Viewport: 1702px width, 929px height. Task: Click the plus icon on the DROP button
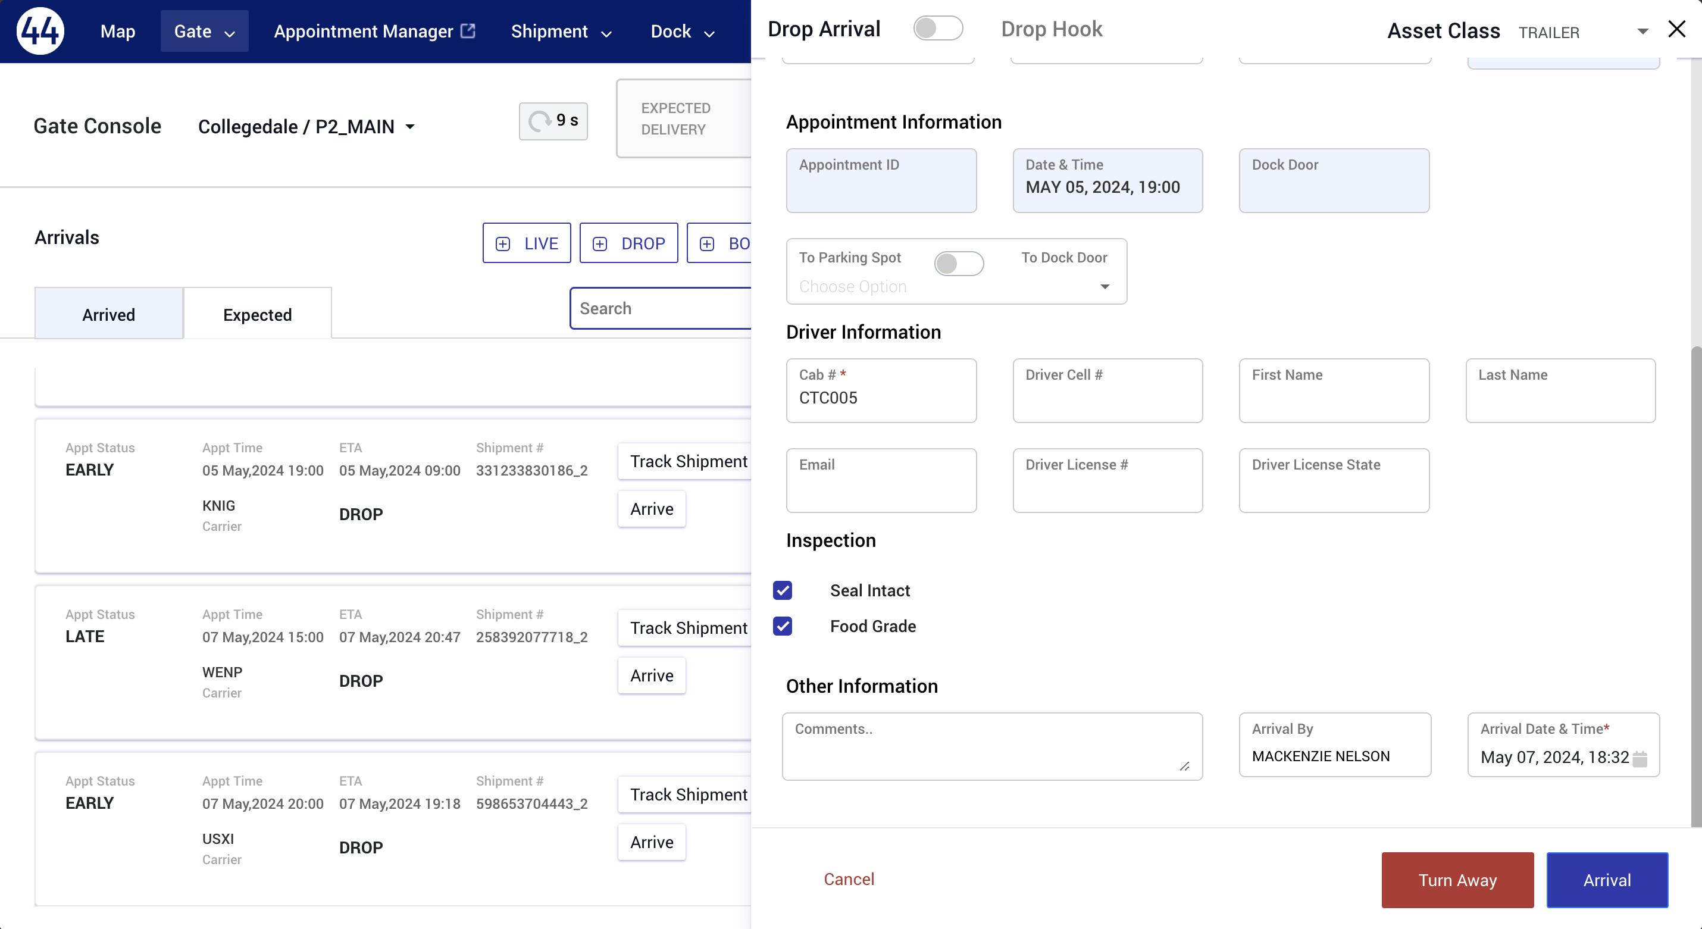pyautogui.click(x=600, y=244)
